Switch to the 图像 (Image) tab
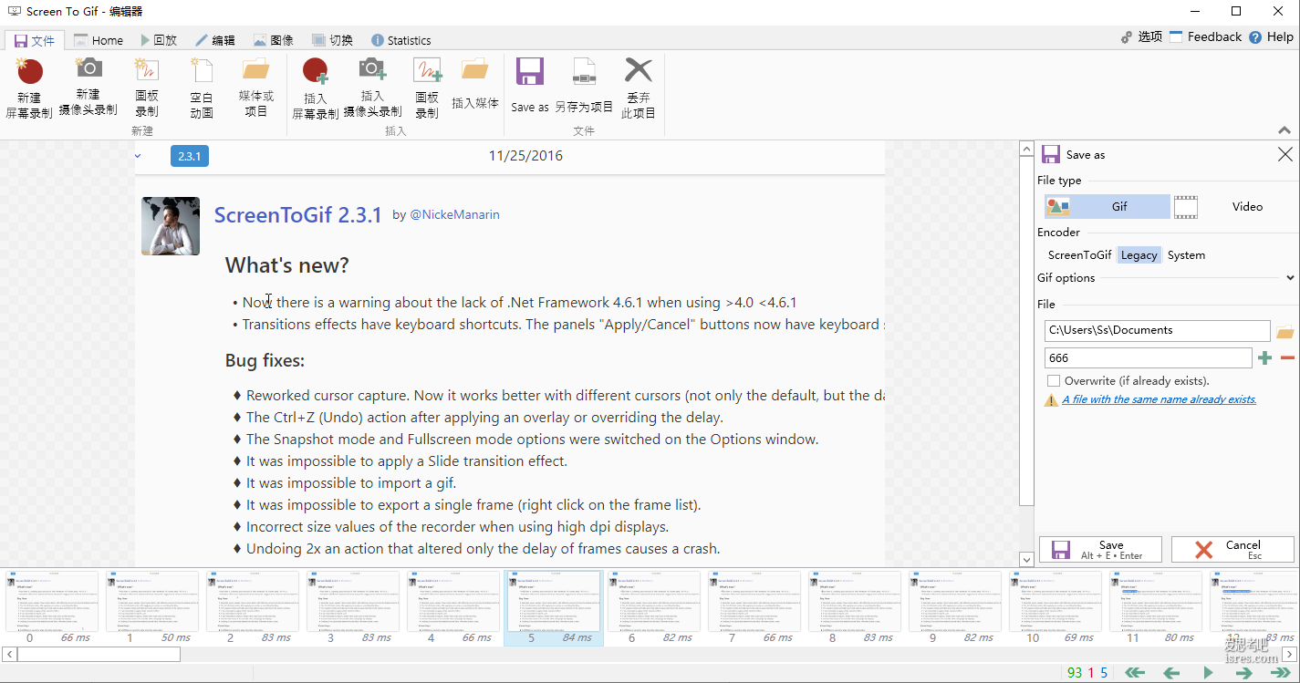This screenshot has height=683, width=1300. click(274, 40)
